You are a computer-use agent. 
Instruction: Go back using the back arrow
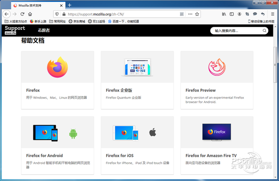click(7, 14)
